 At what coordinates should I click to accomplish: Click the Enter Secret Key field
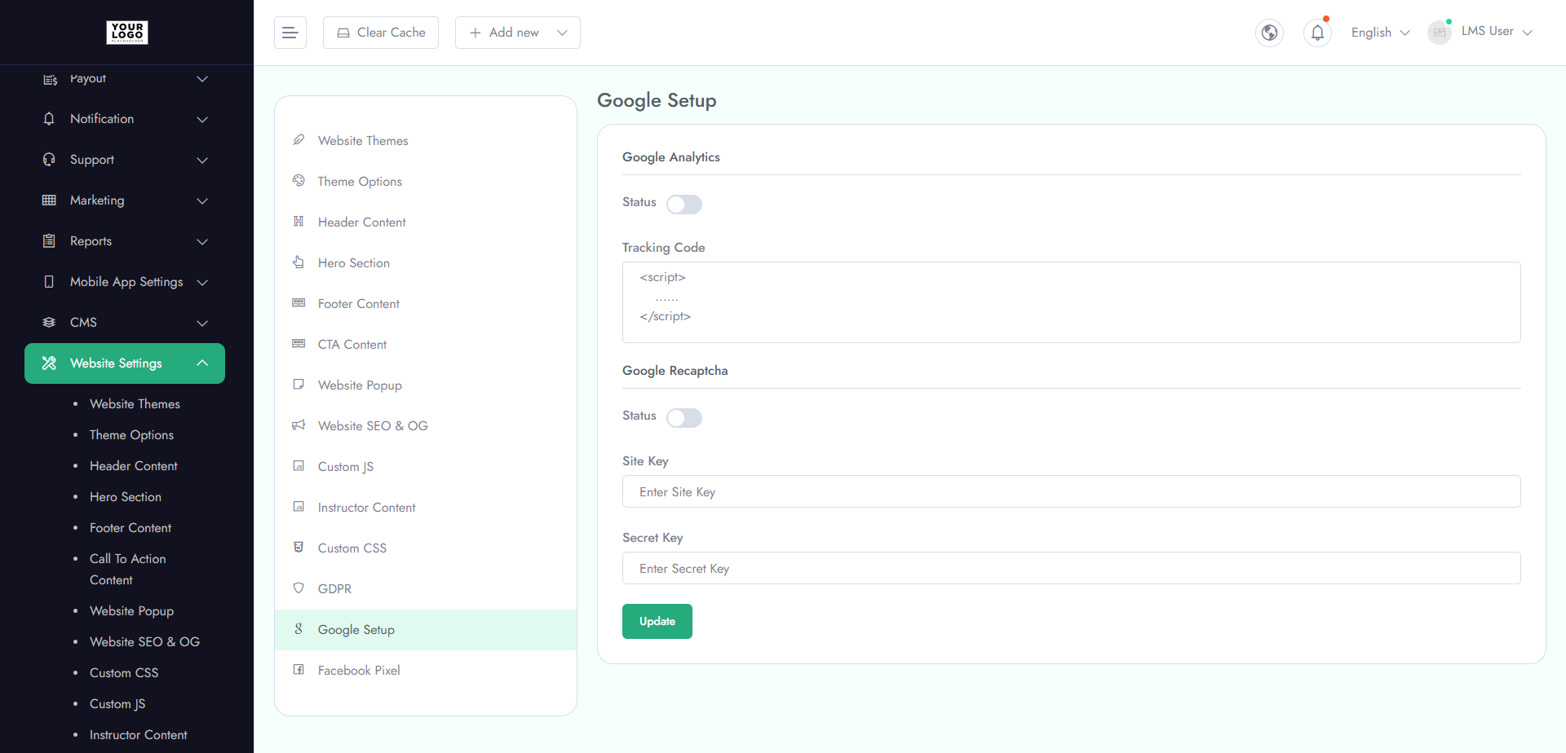pos(1072,568)
